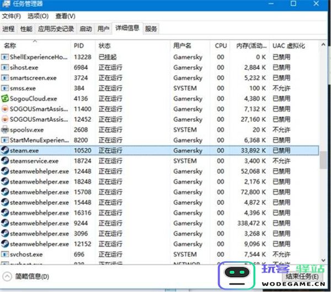Open the 查看(V) menu
The width and height of the screenshot is (331, 292).
[65, 16]
